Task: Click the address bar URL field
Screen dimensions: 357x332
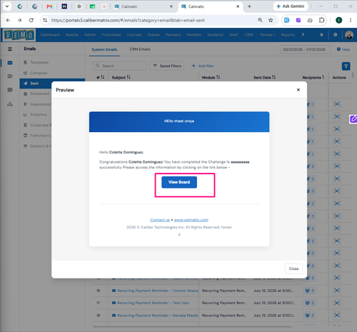Action: coord(152,20)
